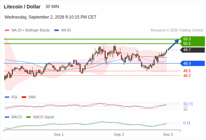Click the MA 20 + Bollinger Bands red swatch
Image resolution: width=206 pixels, height=140 pixels.
[x=7, y=30]
